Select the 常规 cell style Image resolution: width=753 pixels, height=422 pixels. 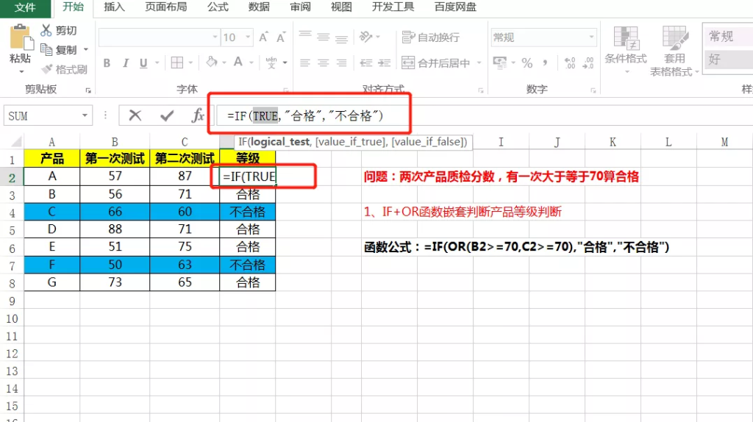pyautogui.click(x=728, y=37)
